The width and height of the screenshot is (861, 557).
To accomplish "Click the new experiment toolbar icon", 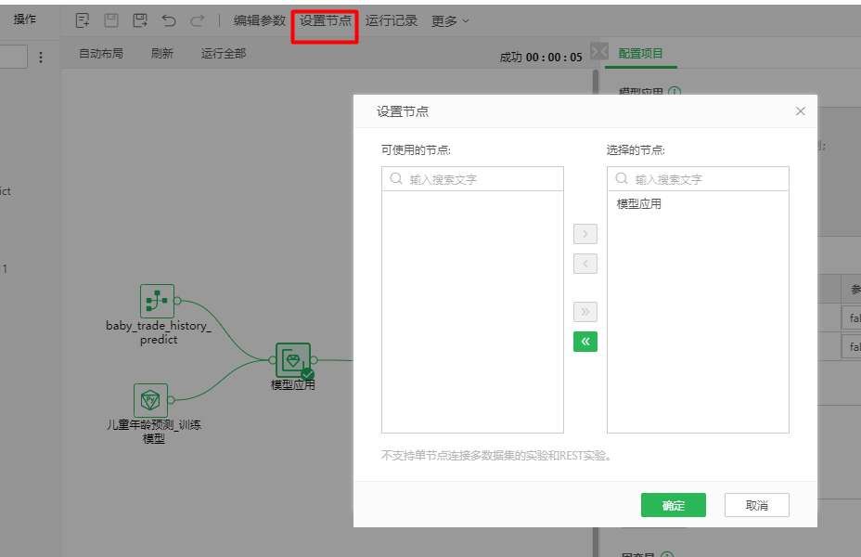I will coord(83,20).
